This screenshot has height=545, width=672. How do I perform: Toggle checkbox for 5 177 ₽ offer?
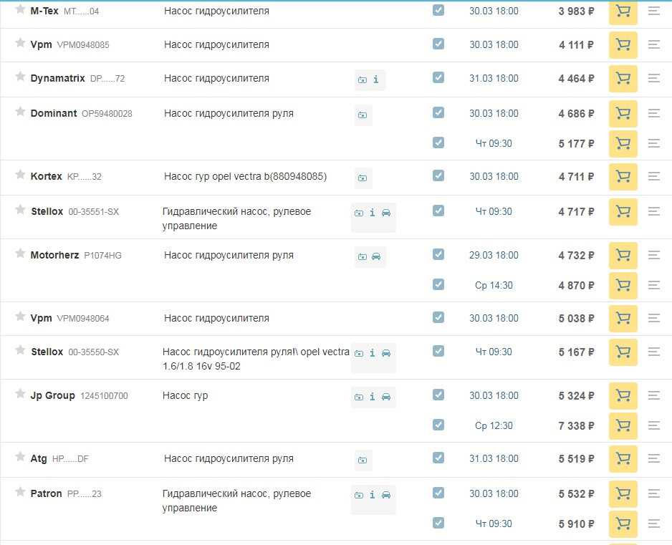[438, 143]
